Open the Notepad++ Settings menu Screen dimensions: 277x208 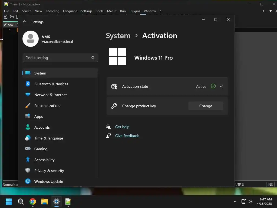click(86, 11)
